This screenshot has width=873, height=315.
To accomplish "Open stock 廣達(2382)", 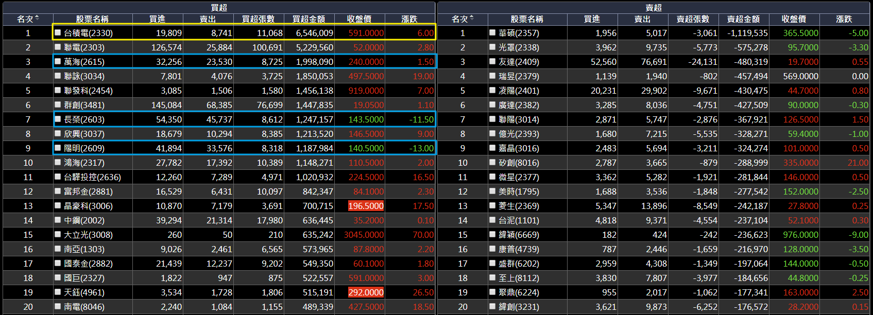I will click(519, 105).
